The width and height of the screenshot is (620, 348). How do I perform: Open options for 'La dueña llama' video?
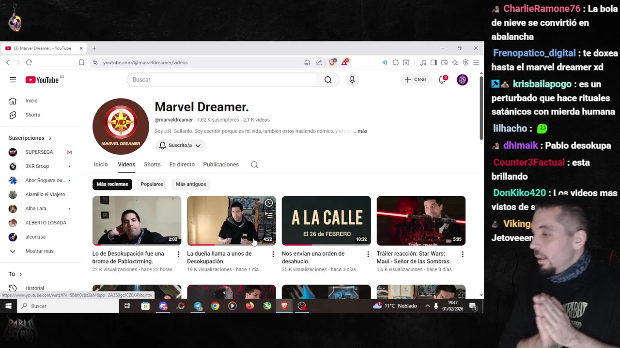point(273,254)
